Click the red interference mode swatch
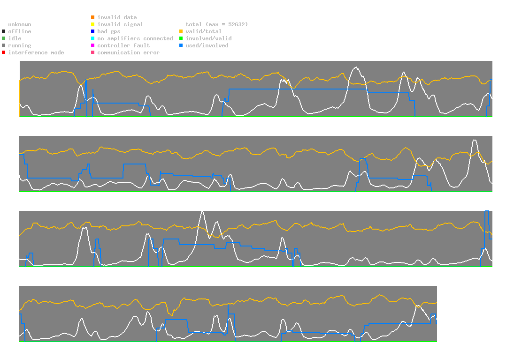Image resolution: width=514 pixels, height=358 pixels. point(4,52)
